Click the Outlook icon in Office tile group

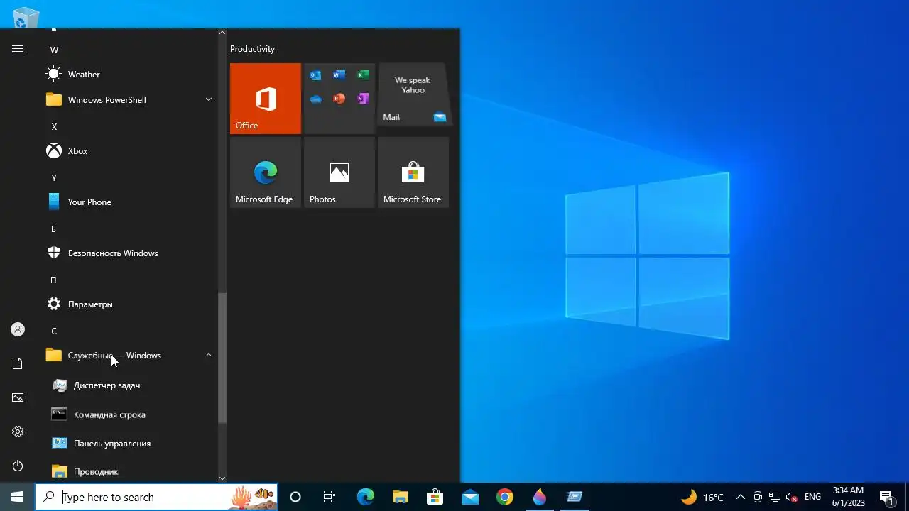pyautogui.click(x=315, y=75)
